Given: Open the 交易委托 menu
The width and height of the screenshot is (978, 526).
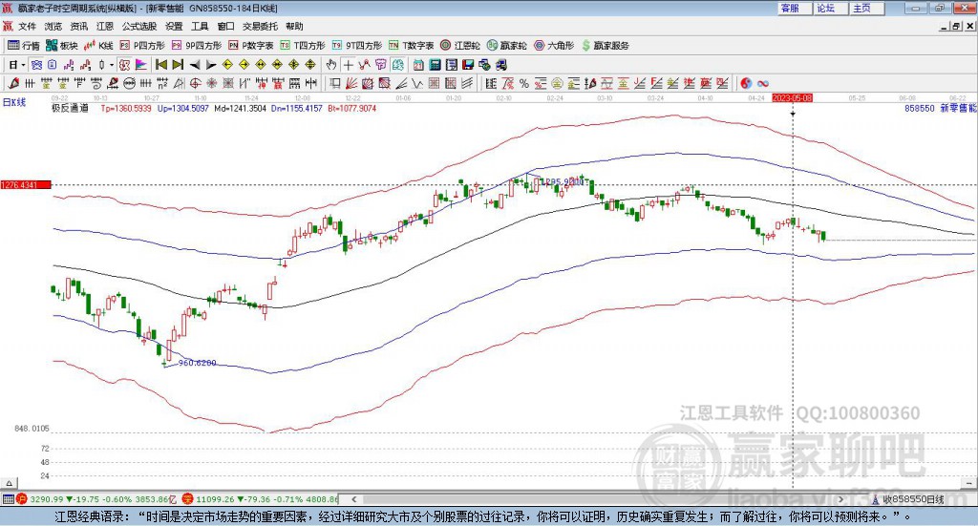Looking at the screenshot, I should pyautogui.click(x=260, y=26).
